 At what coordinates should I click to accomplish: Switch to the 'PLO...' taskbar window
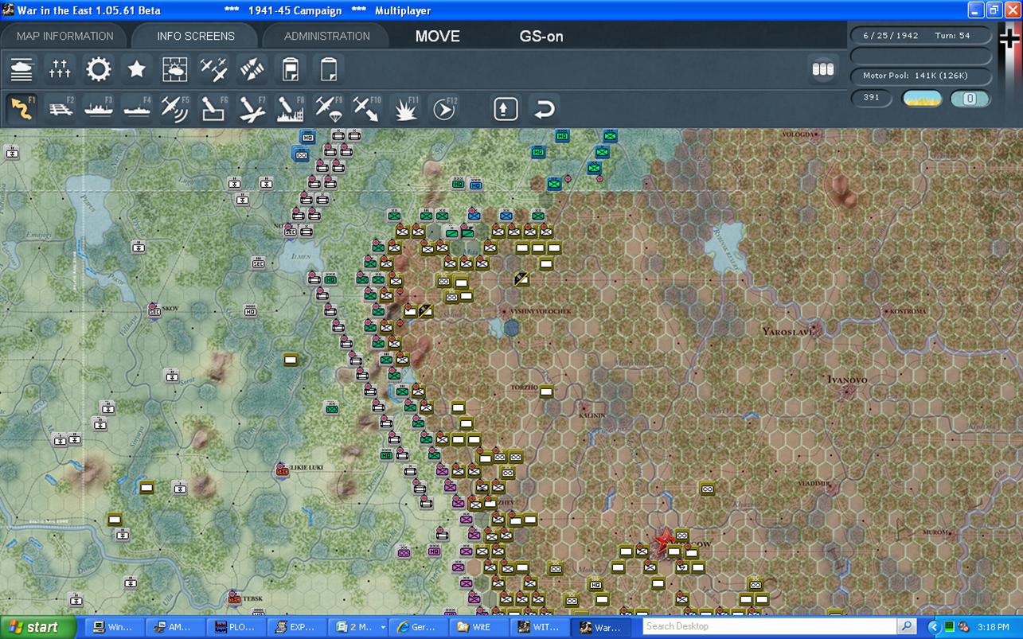236,627
